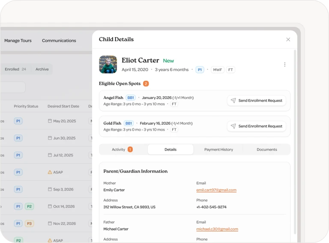Click the Child Details panel scrollbar
This screenshot has width=329, height=243.
[295, 142]
